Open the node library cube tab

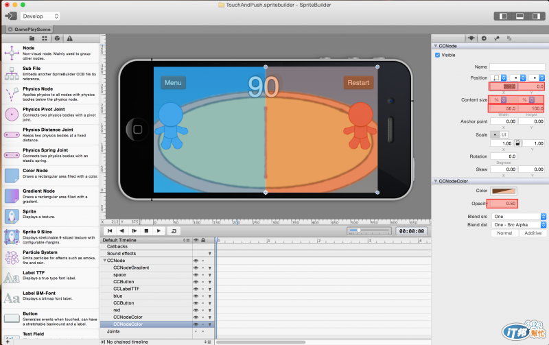(x=57, y=38)
